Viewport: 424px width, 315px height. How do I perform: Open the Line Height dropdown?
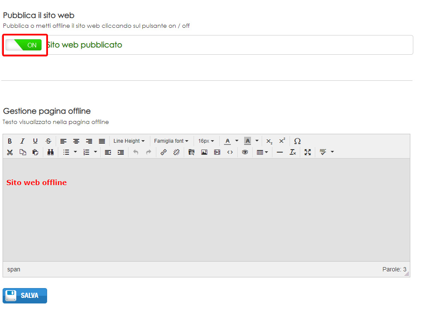pos(129,141)
